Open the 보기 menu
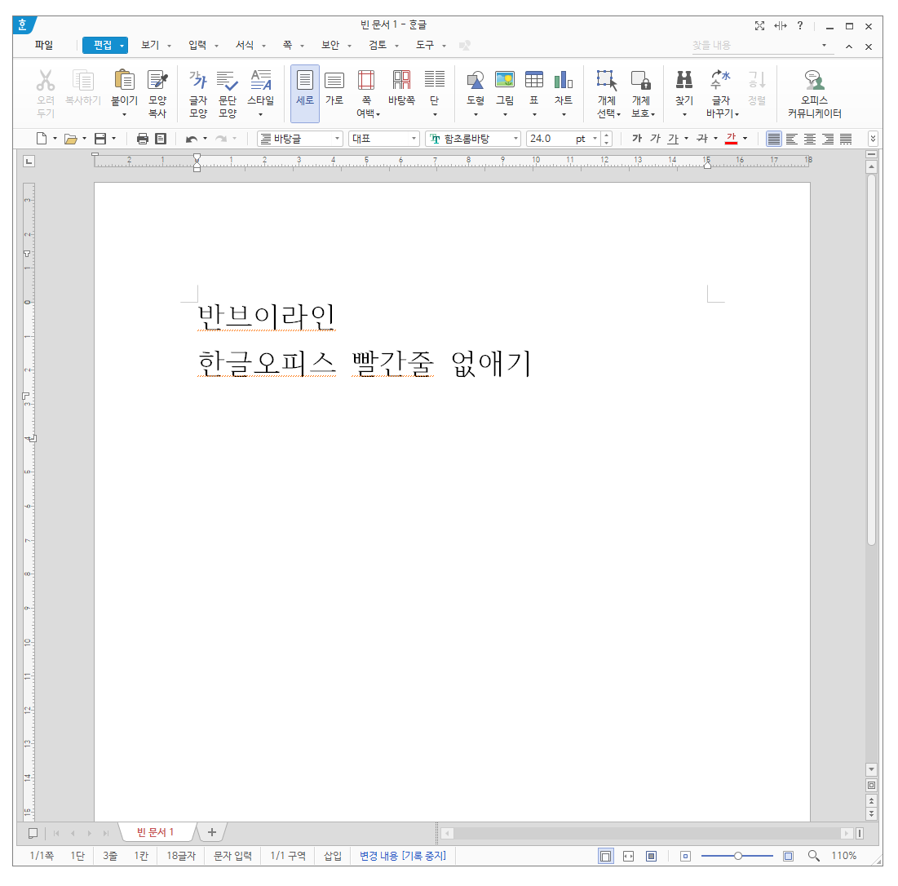 pos(150,45)
